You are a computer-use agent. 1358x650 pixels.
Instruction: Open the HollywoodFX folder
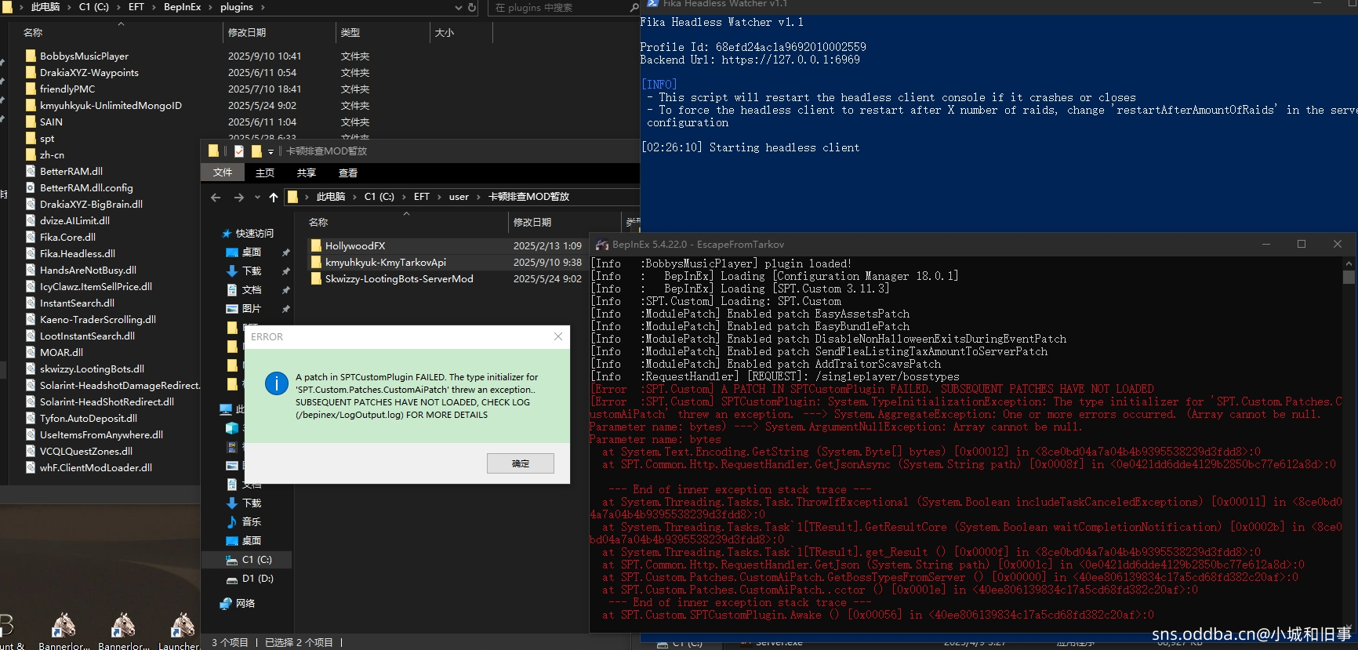pos(354,246)
